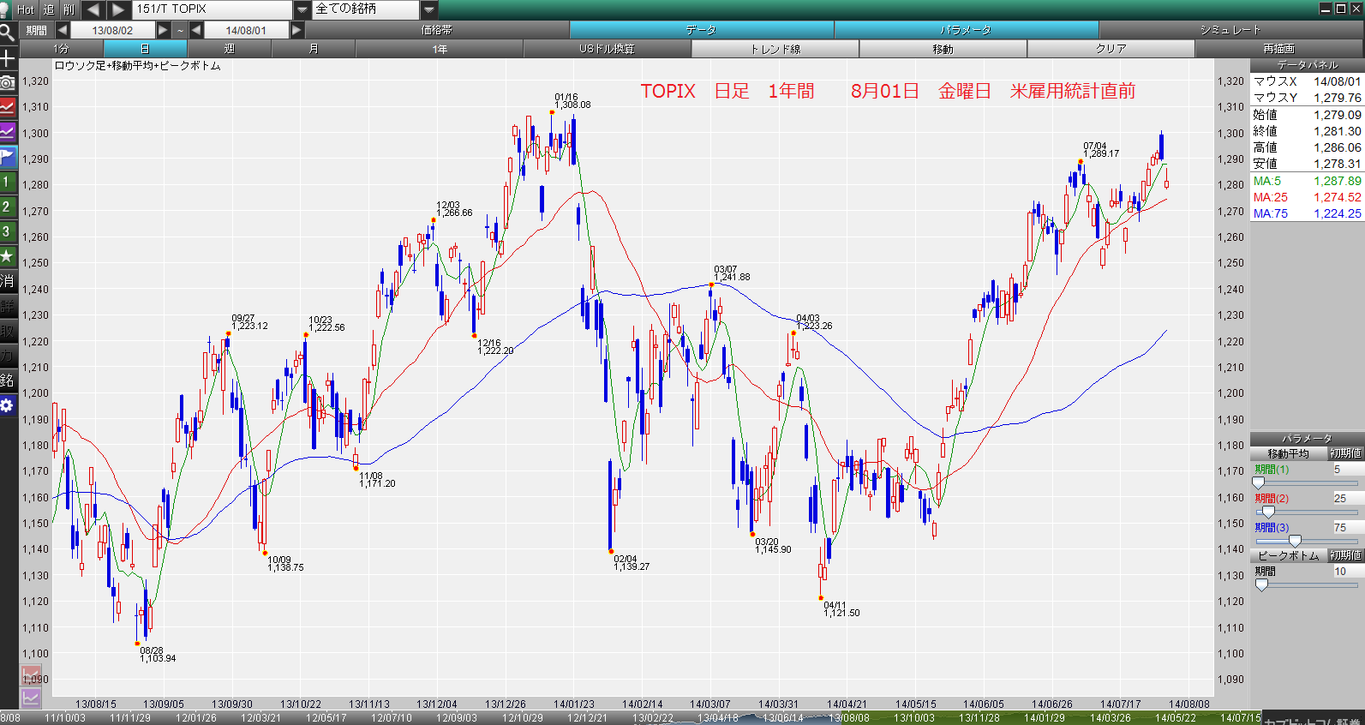Expand the 151/T TOPIX symbol dropdown

point(302,9)
